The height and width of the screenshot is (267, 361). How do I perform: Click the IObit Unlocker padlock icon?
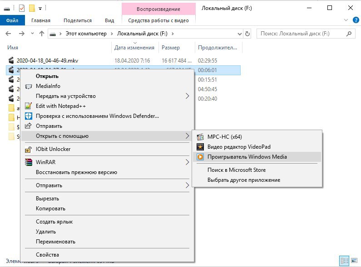pos(28,149)
